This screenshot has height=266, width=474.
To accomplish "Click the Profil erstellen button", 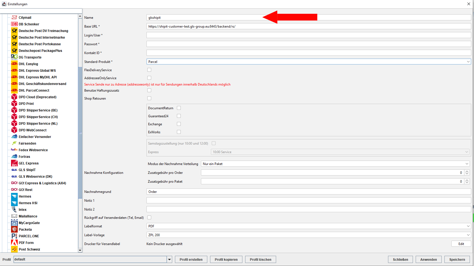I will click(191, 259).
